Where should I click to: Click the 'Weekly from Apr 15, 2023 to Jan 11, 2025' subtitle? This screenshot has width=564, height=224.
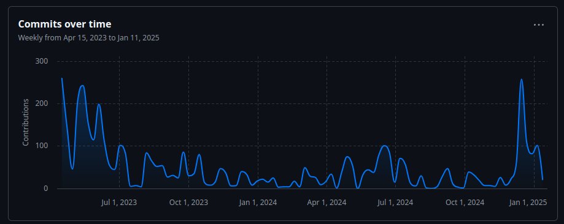(88, 38)
